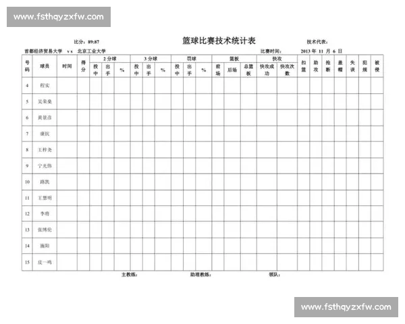This screenshot has height=324, width=405.
Task: Click player name 宁光伟 in row 9
Action: tap(45, 165)
